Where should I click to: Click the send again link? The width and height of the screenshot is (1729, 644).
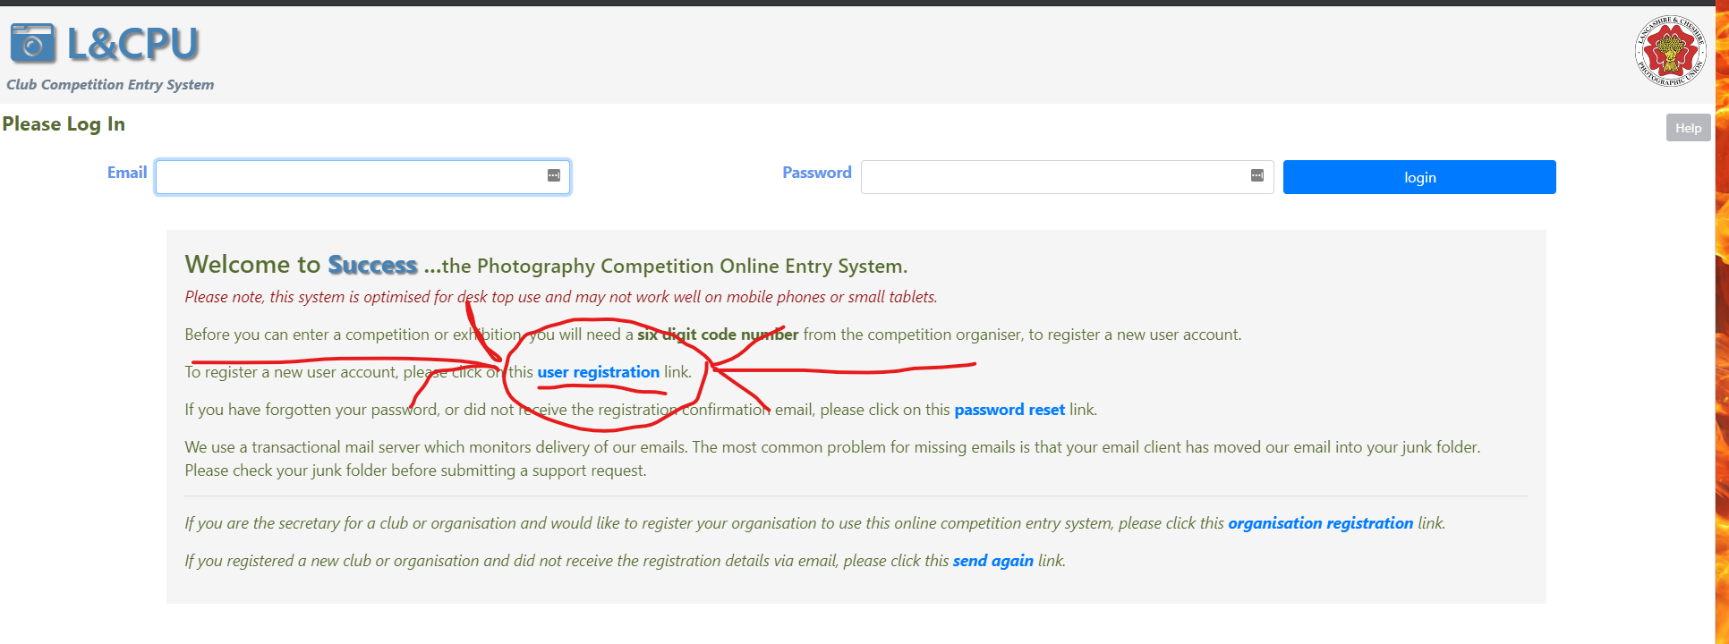click(x=992, y=561)
